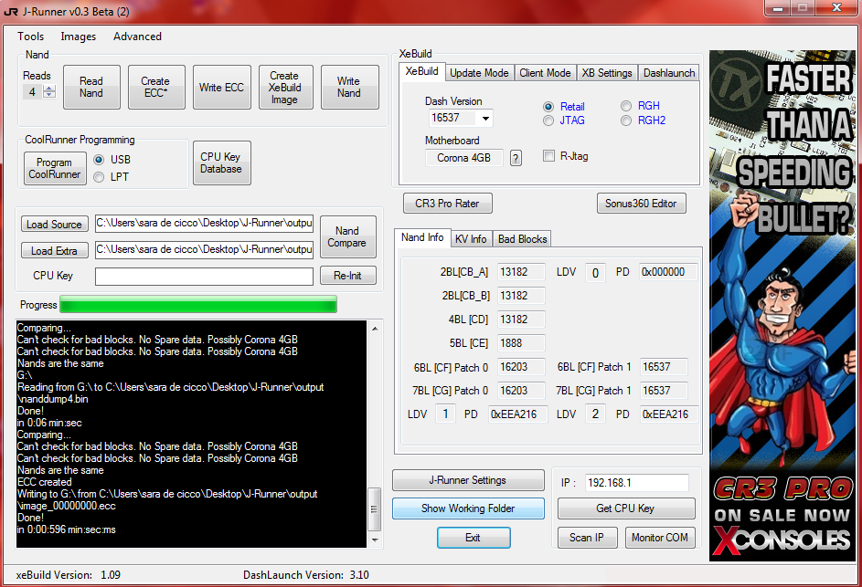Screen dimensions: 862x587
Task: Open the Dashlaunch tab
Action: point(669,73)
